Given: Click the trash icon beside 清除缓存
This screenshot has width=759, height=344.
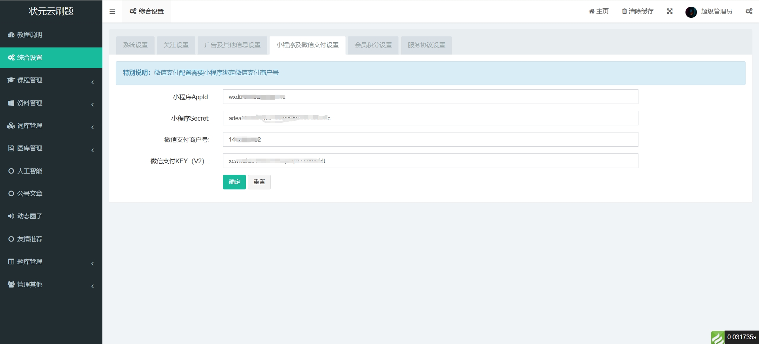Looking at the screenshot, I should coord(625,11).
